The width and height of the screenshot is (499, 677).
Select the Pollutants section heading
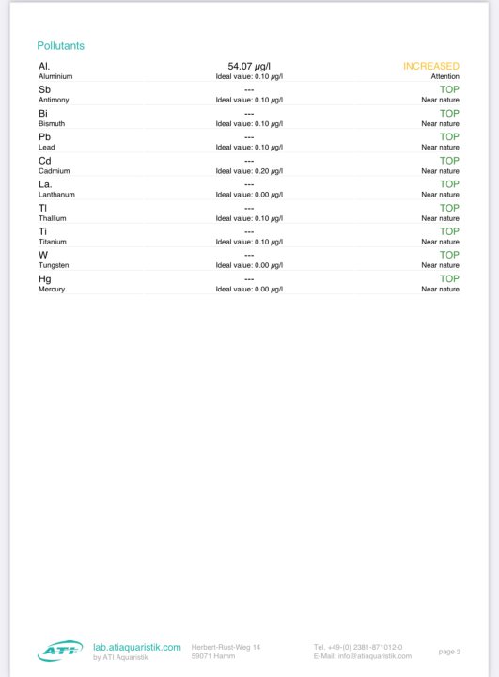(60, 46)
